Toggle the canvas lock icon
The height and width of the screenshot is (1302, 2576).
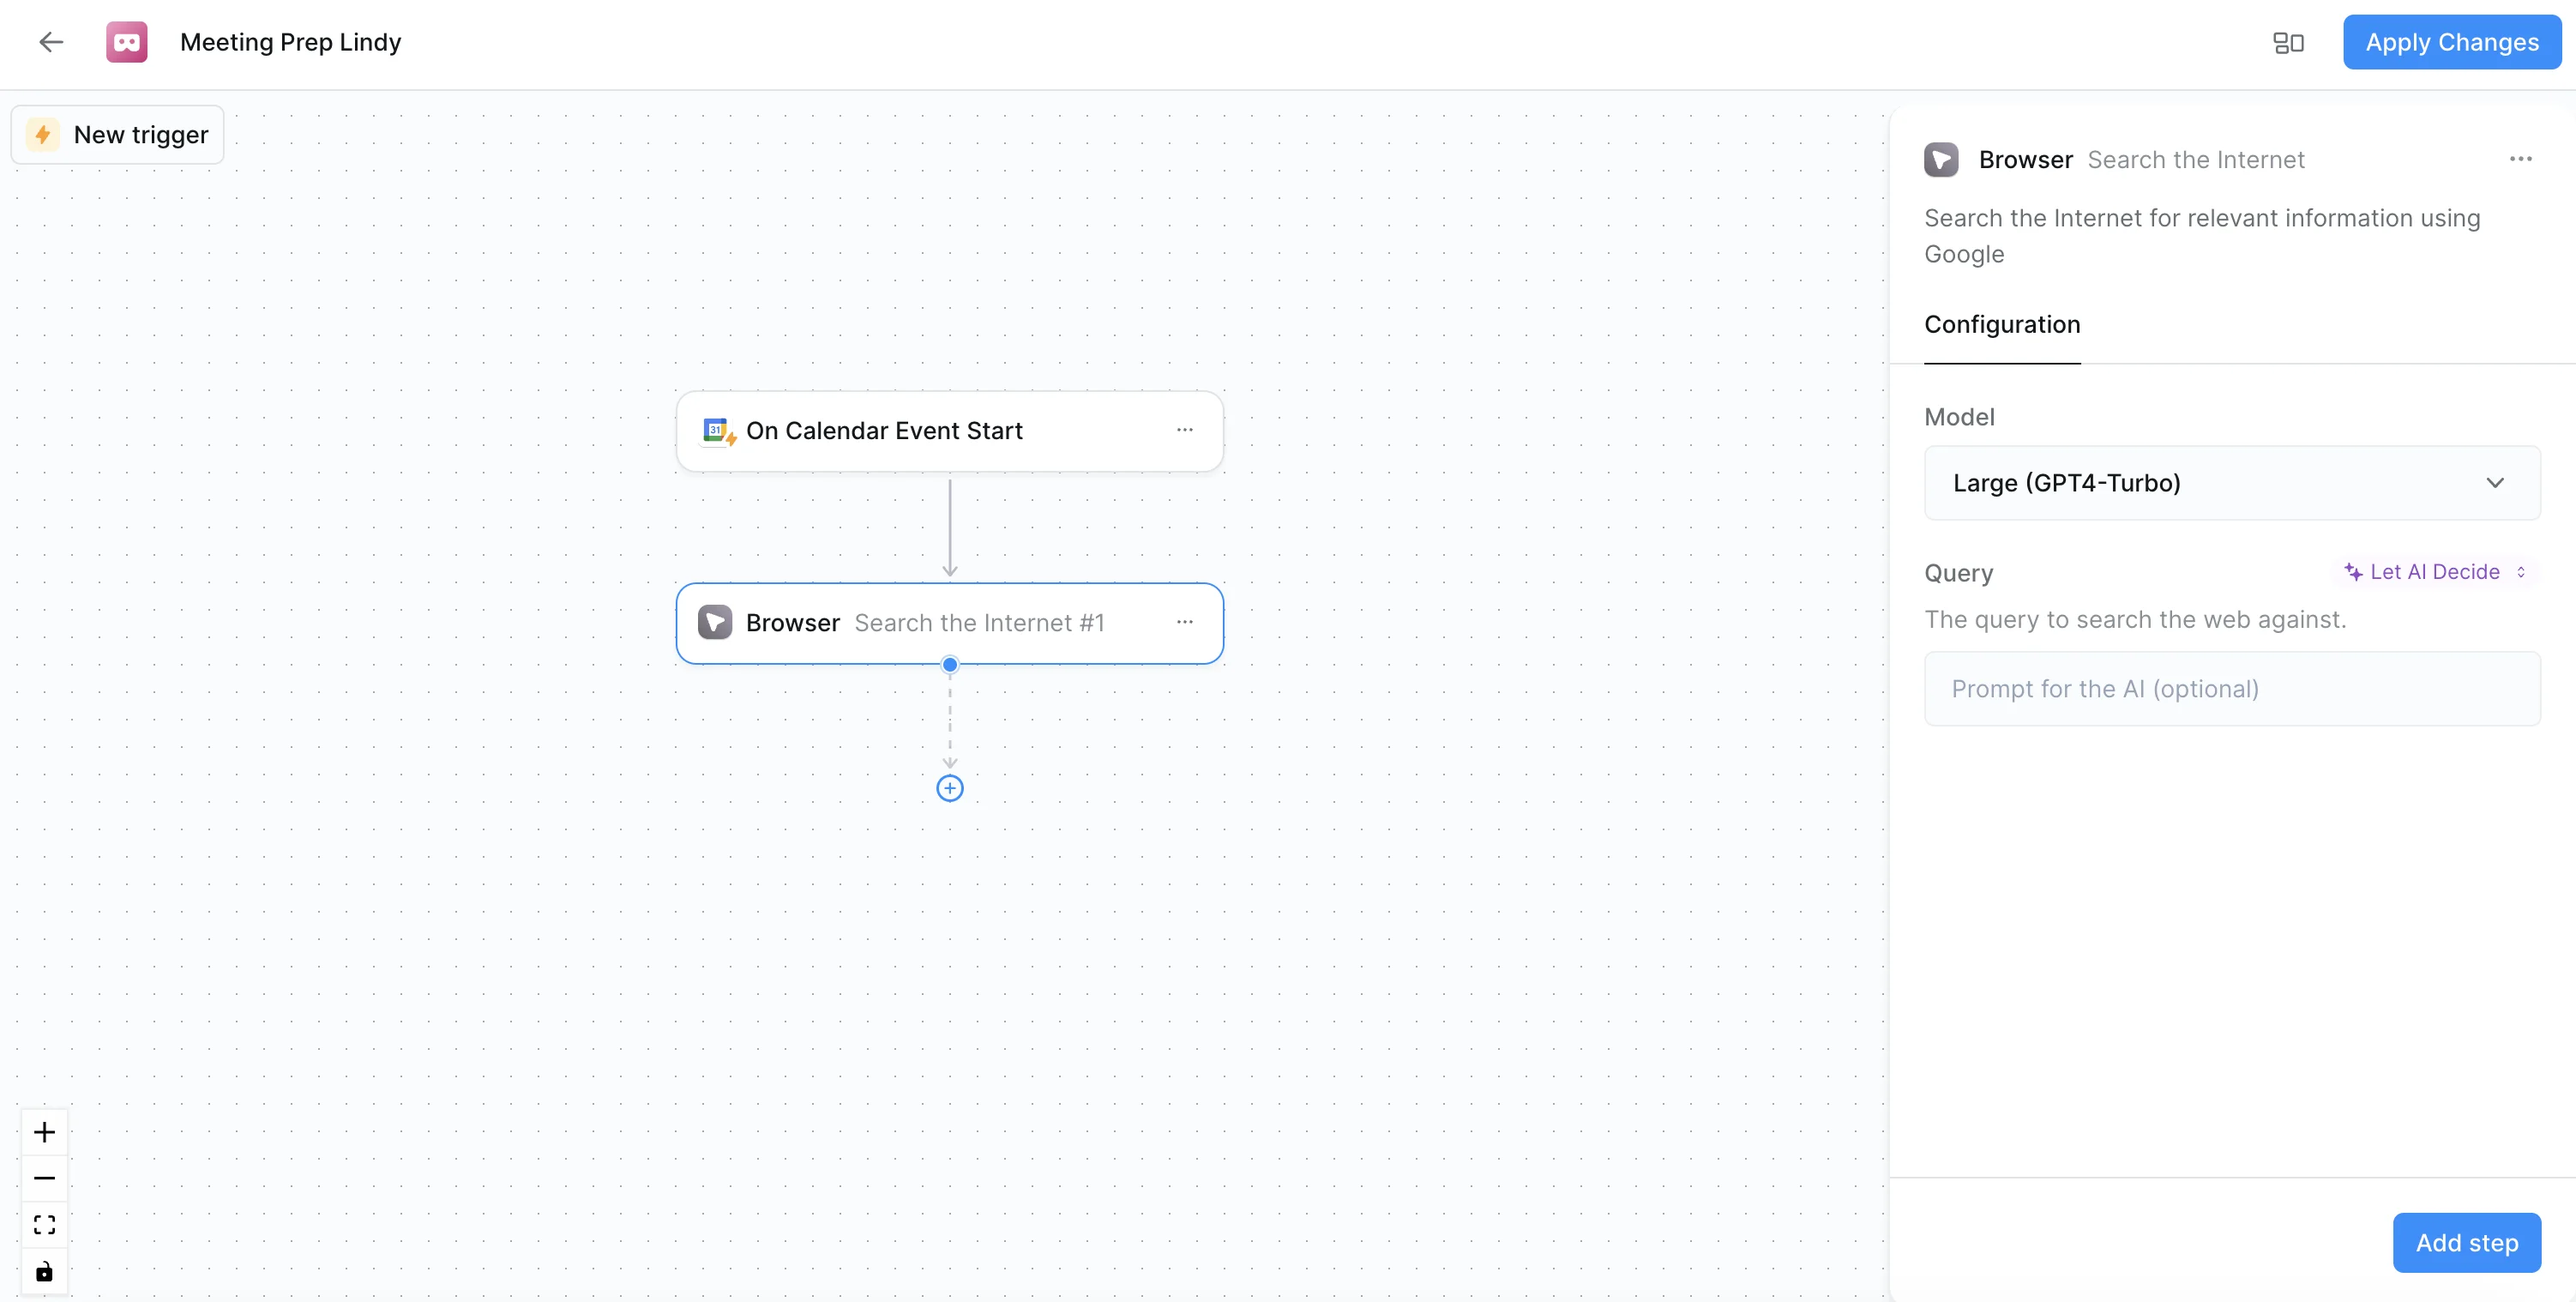tap(44, 1271)
